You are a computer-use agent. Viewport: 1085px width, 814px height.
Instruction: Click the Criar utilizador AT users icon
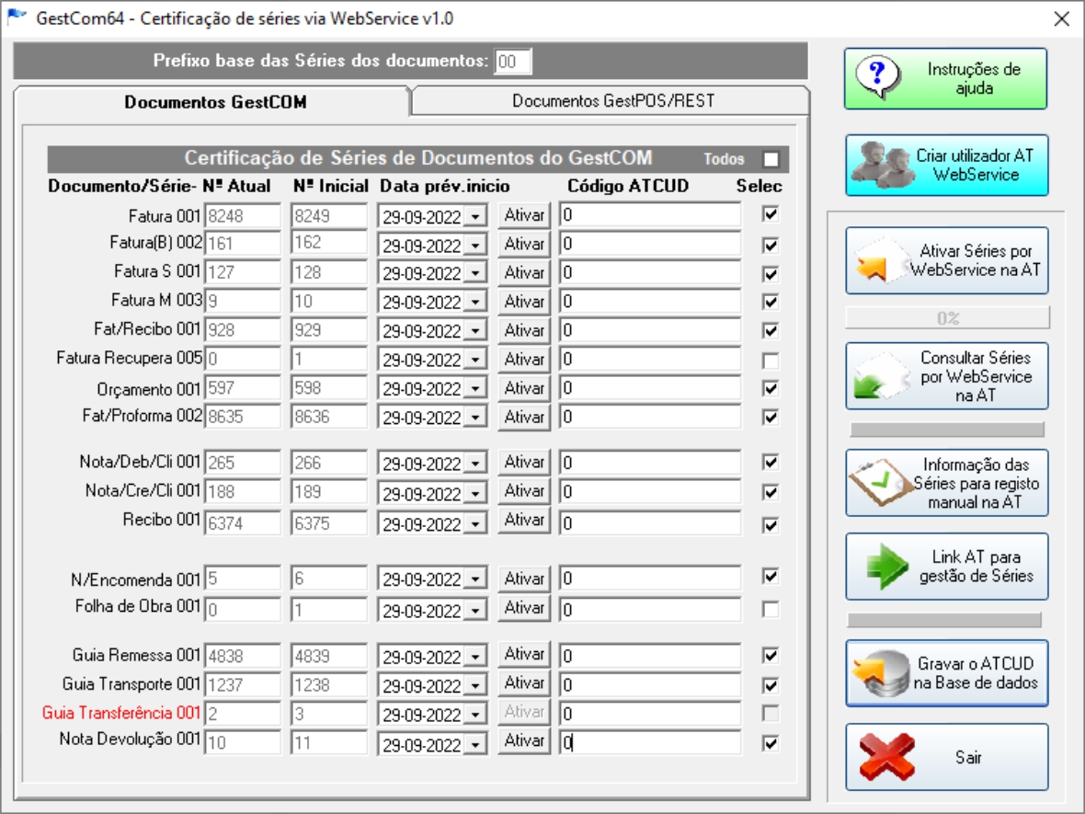[880, 165]
